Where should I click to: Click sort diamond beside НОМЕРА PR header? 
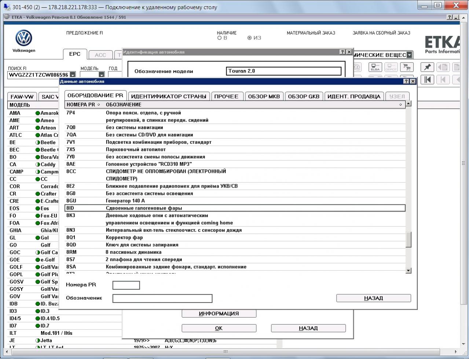99,105
